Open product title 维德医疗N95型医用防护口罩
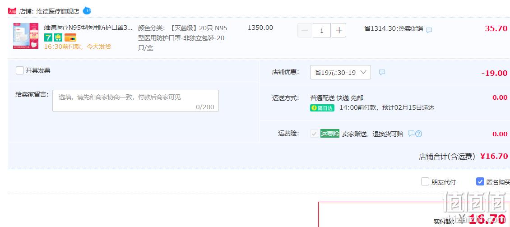The width and height of the screenshot is (510, 227). 88,28
